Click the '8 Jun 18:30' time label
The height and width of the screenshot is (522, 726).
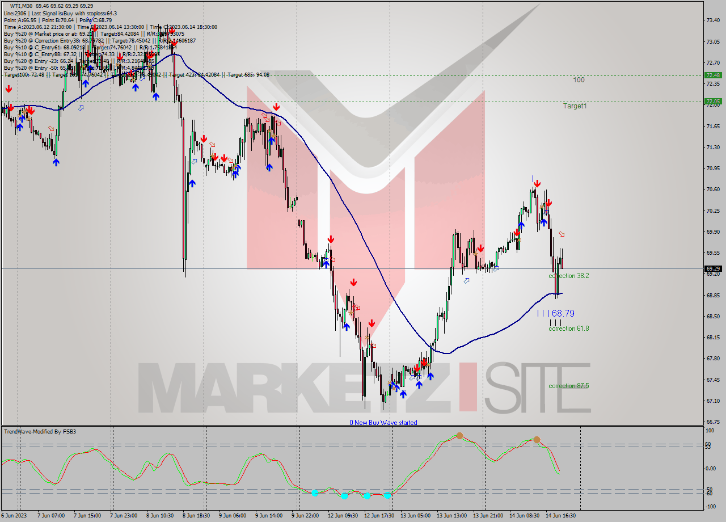[196, 516]
